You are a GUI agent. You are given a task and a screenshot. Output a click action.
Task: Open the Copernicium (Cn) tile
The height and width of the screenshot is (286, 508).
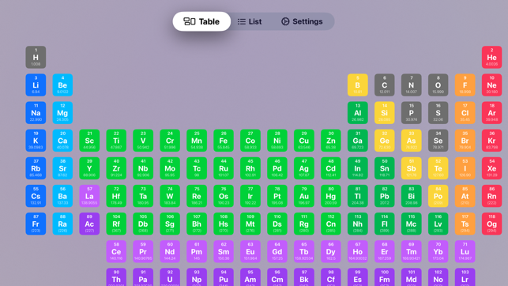coord(330,224)
